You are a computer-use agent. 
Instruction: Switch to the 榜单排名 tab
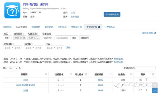point(36,27)
